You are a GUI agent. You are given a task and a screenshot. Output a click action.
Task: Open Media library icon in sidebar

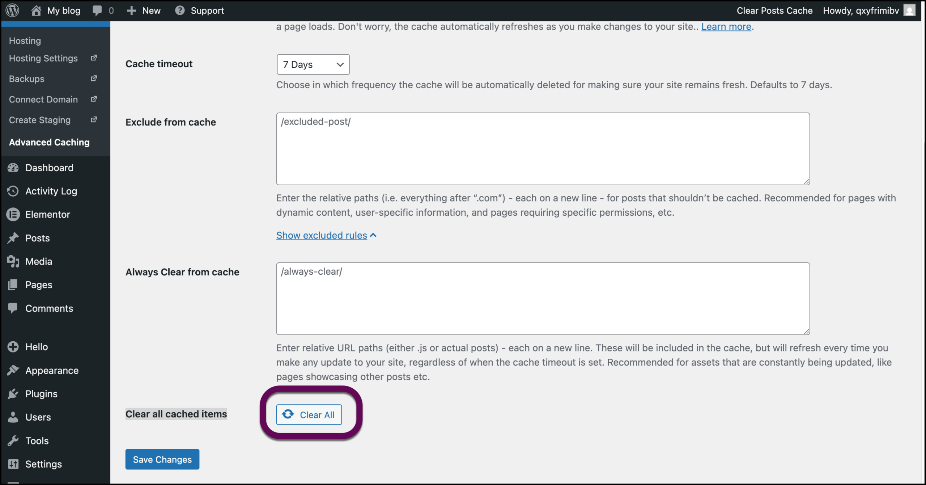coord(13,261)
